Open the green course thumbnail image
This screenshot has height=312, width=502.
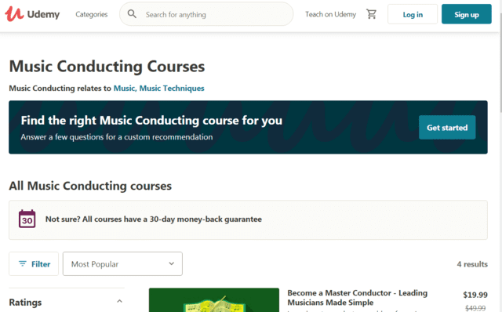click(x=214, y=299)
